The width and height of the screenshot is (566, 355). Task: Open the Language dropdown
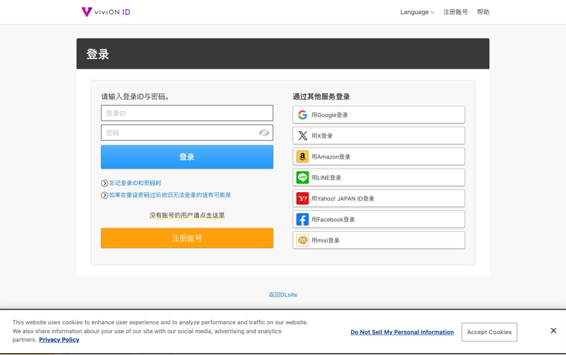point(417,12)
